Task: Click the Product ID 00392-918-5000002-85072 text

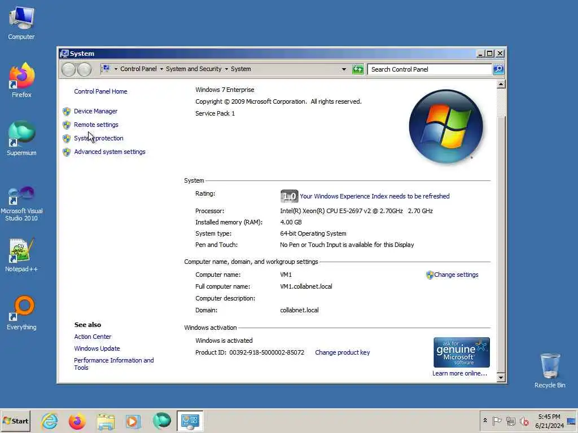Action: [249, 352]
